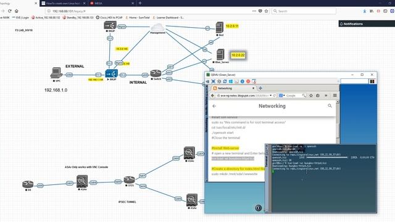Open the Management cloud network
Image resolution: width=395 pixels, height=222 pixels.
(x=158, y=28)
